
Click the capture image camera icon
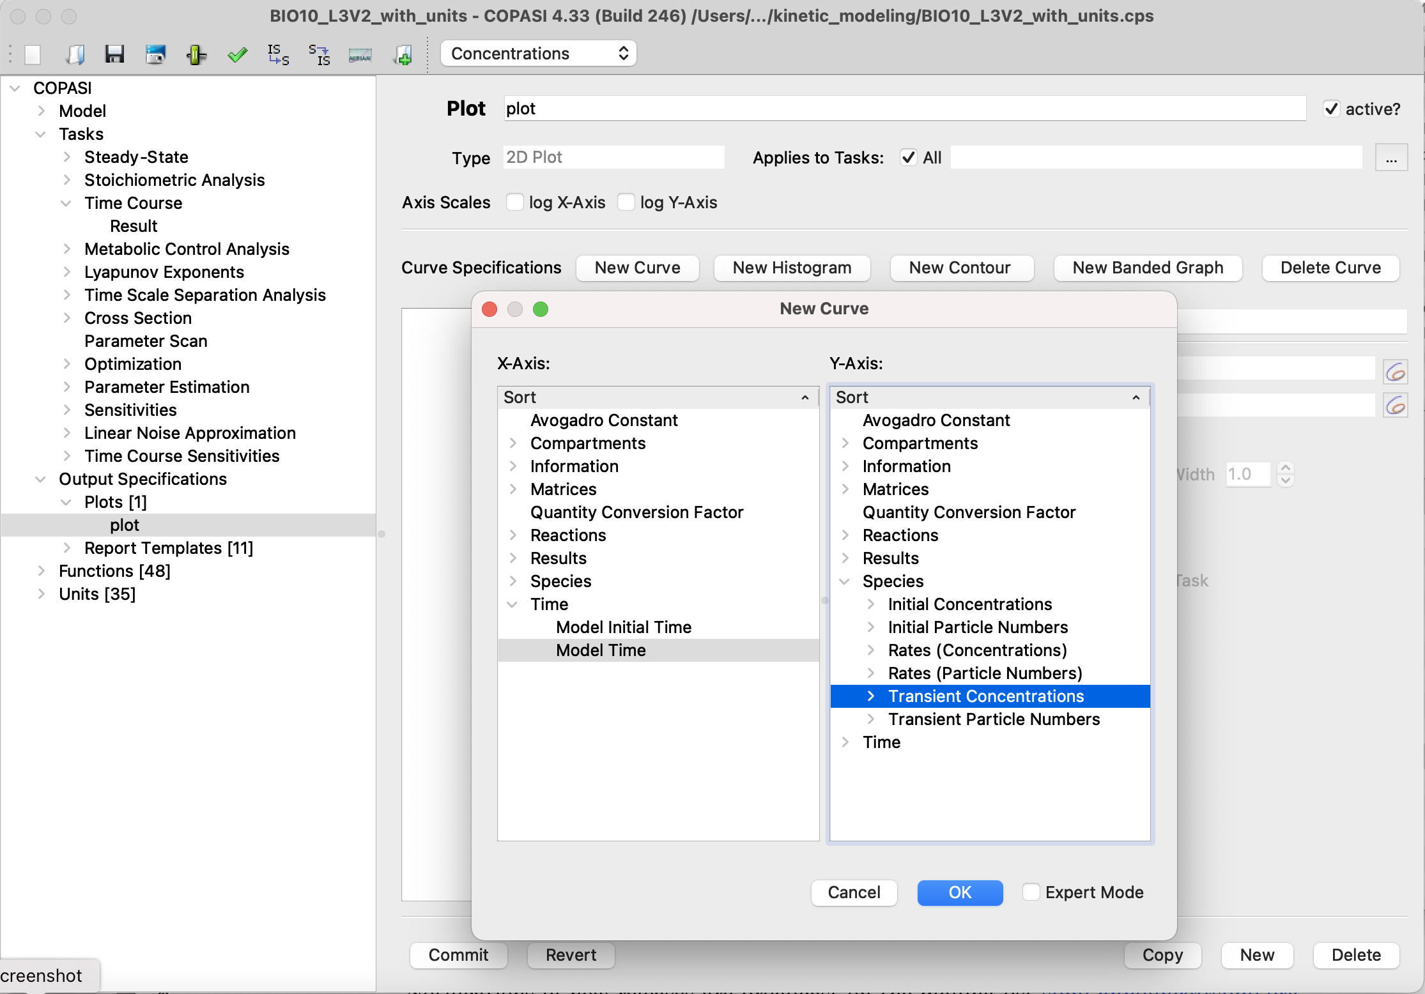click(x=155, y=54)
